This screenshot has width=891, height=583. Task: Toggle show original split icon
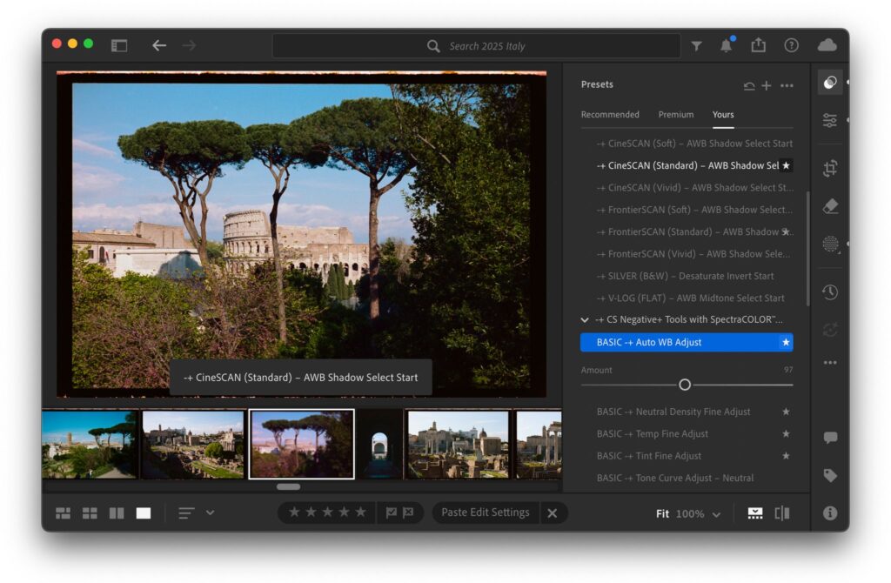point(782,513)
